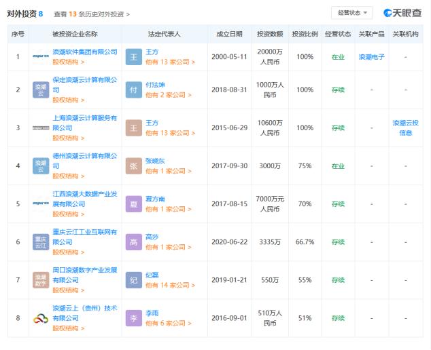The width and height of the screenshot is (431, 350).
Task: Click the 上海浪潮云计算服务 company logo
Action: click(41, 128)
